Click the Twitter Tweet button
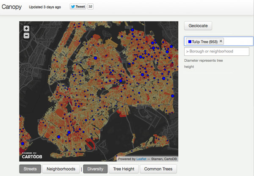 pos(78,7)
